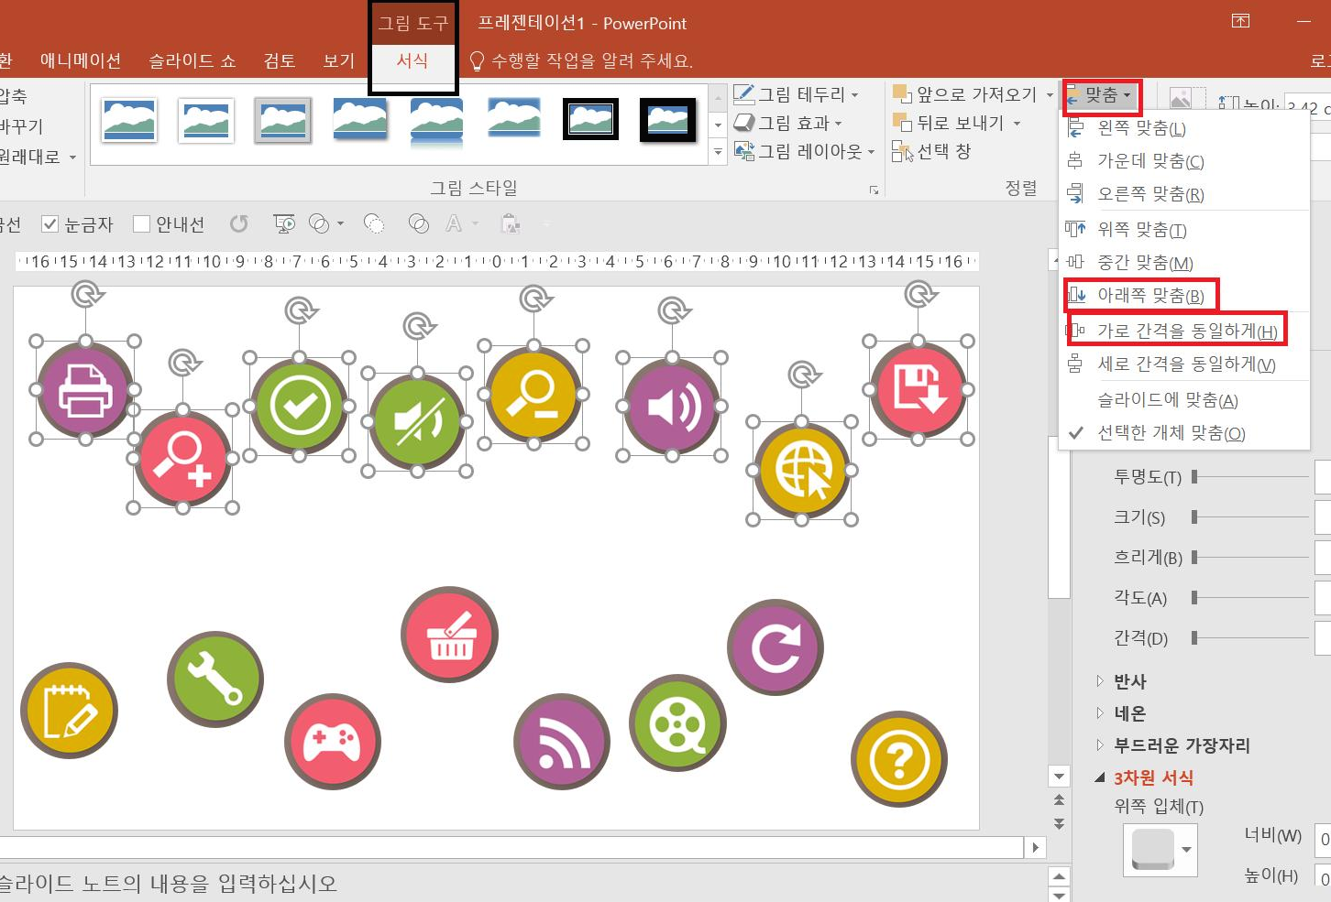Open 뒤로 보내기 send backward dropdown arrow
This screenshot has width=1331, height=902.
(x=1017, y=123)
